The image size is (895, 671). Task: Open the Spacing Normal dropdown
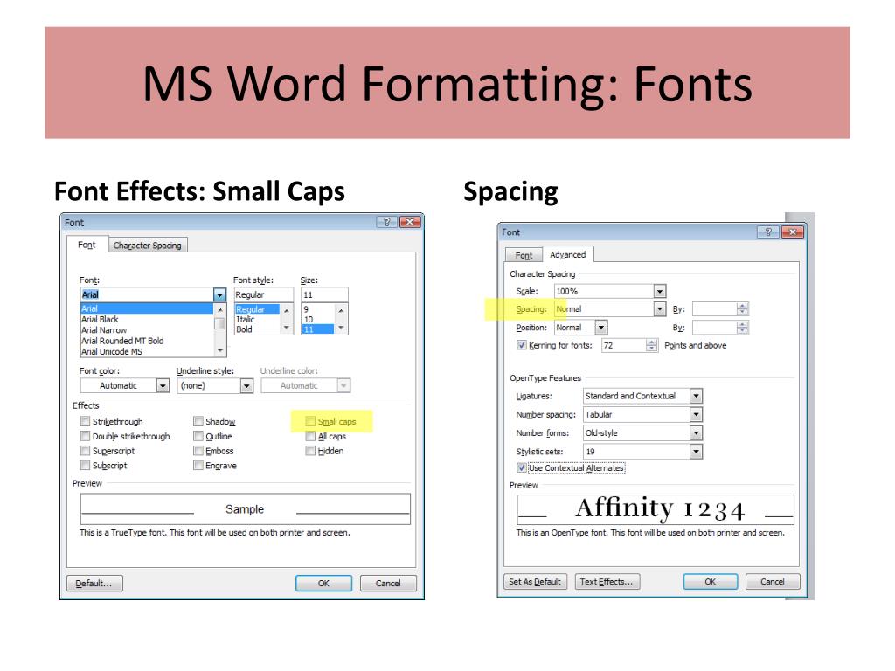click(x=660, y=308)
